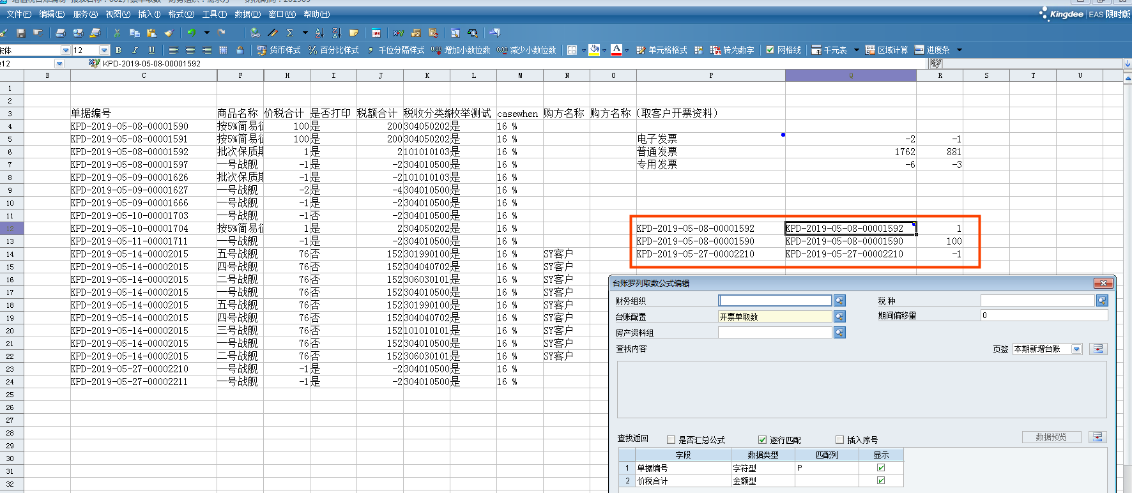Viewport: 1132px width, 493px height.
Task: Expand the Undo history dropdown arrow
Action: coord(206,33)
